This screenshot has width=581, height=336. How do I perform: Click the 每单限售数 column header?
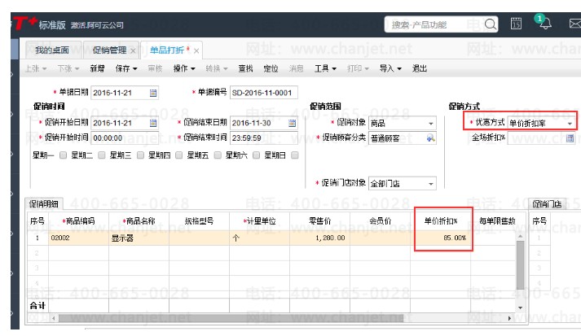click(498, 221)
